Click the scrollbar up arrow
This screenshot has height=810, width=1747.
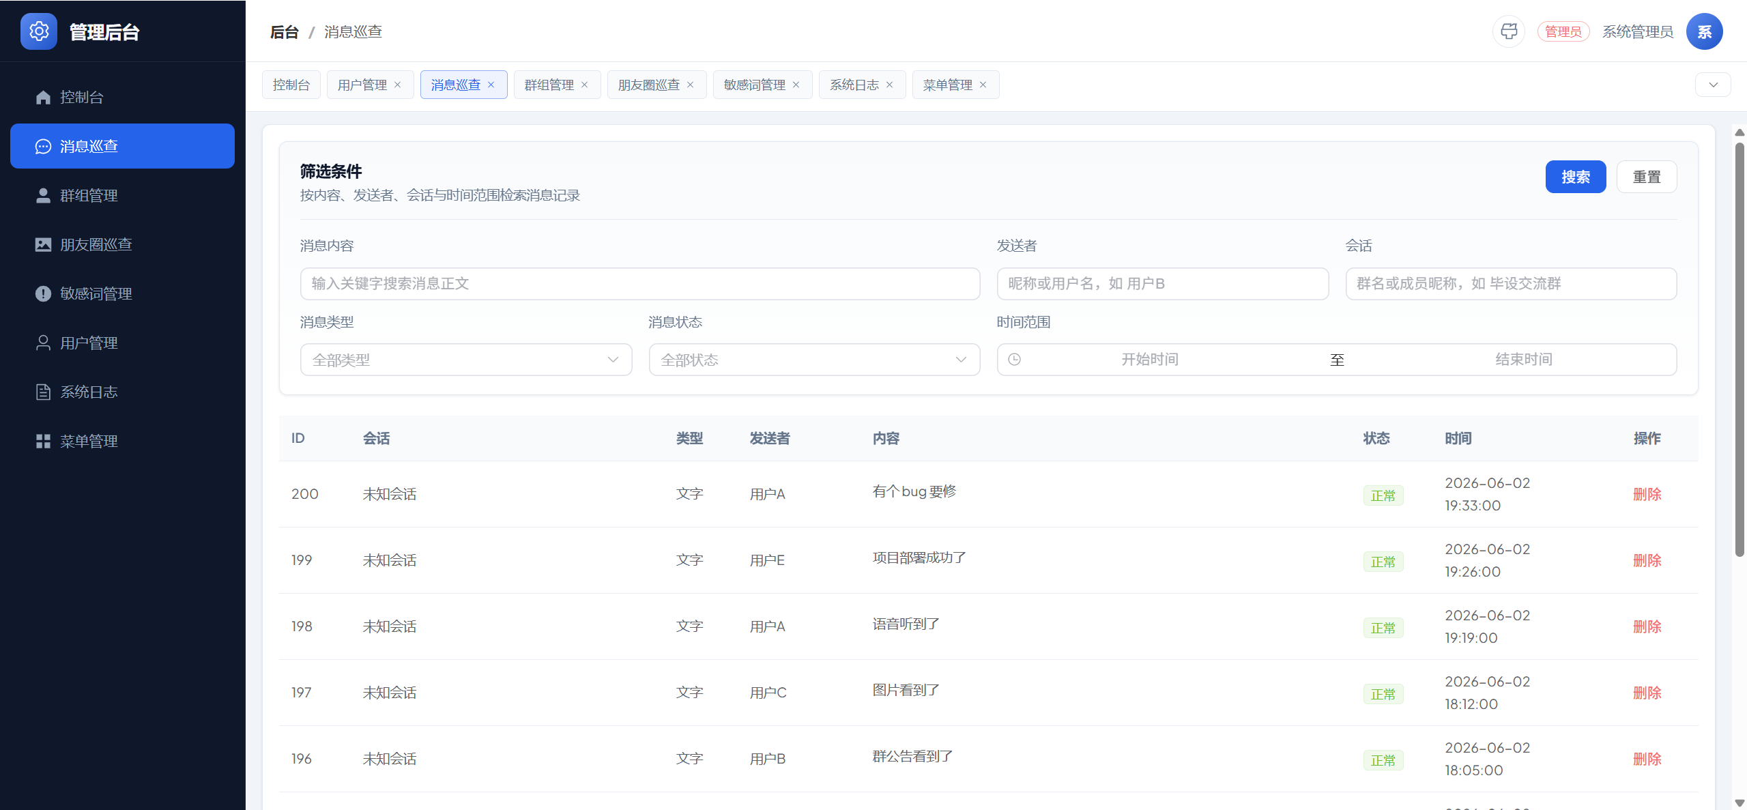click(1739, 132)
